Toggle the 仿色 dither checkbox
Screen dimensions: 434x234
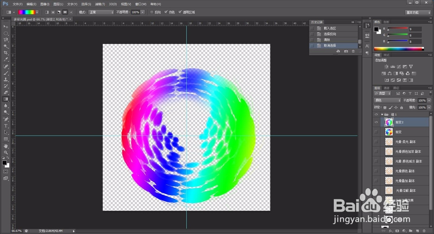pyautogui.click(x=166, y=12)
